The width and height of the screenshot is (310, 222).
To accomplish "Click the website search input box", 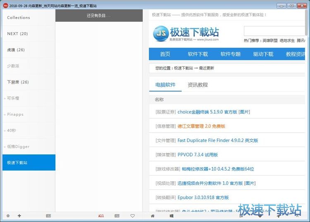I will (x=274, y=31).
